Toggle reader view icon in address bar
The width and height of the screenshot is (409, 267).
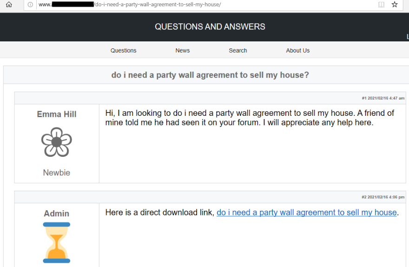pyautogui.click(x=381, y=5)
